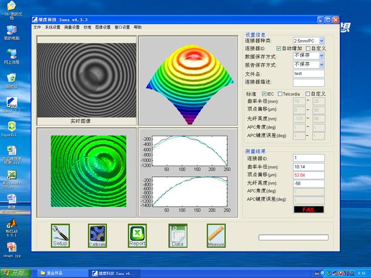
Task: Select MATLAB 6.5.1 desktop shortcut
Action: click(x=12, y=227)
